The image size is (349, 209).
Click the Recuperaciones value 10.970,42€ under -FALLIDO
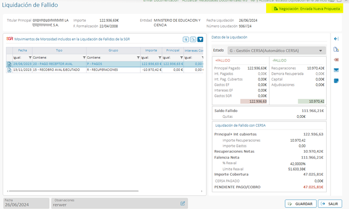316,68
